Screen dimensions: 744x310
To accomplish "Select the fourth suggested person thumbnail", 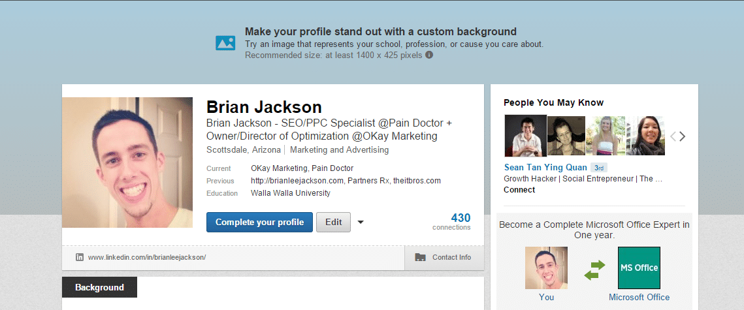I will coord(645,136).
